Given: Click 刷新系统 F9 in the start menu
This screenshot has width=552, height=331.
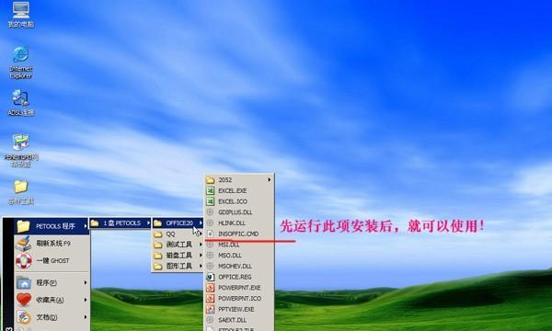Looking at the screenshot, I should [x=52, y=244].
